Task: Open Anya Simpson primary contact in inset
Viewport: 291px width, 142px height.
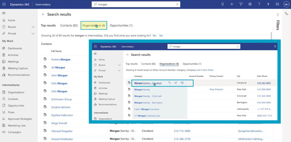Action: click(x=216, y=89)
